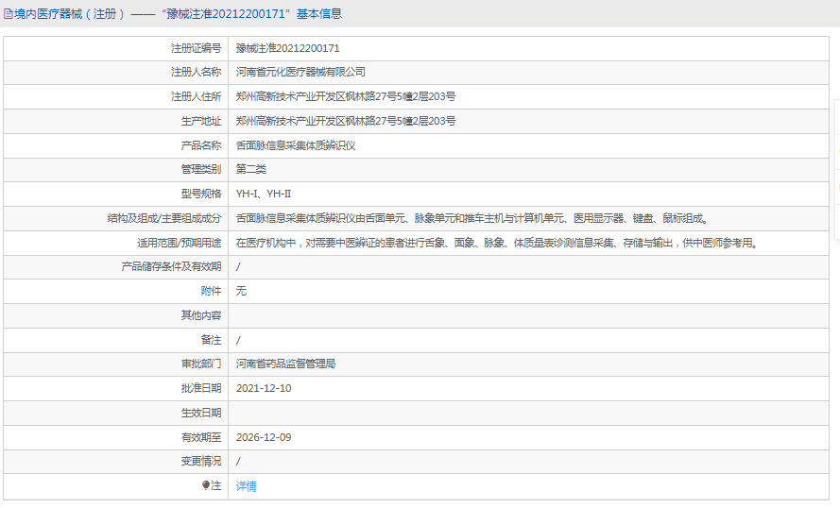This screenshot has width=840, height=508.
Task: Click the 注册人名称 label
Action: coord(197,72)
